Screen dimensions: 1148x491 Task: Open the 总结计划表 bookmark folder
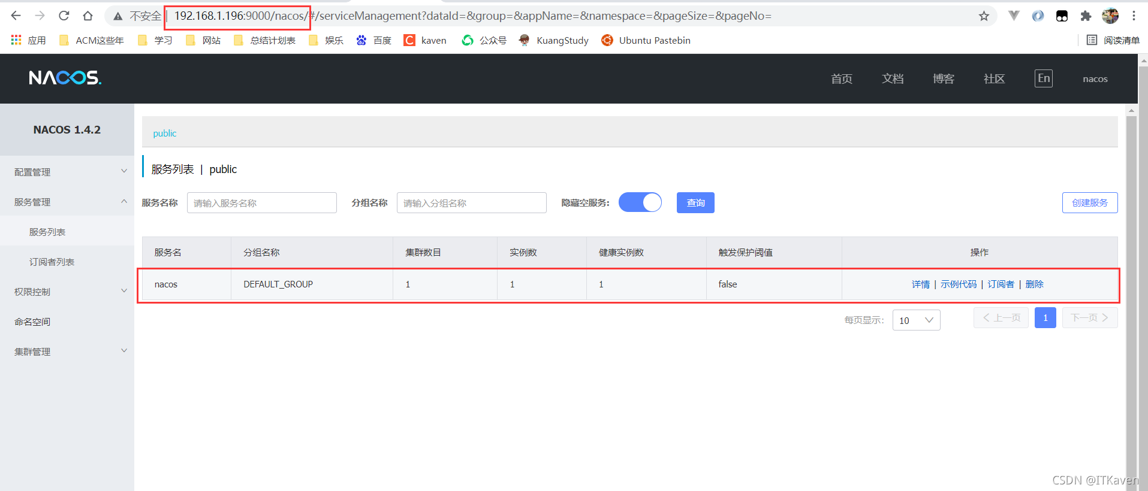(264, 40)
